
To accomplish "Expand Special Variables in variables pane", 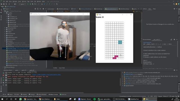I will point(123,86).
